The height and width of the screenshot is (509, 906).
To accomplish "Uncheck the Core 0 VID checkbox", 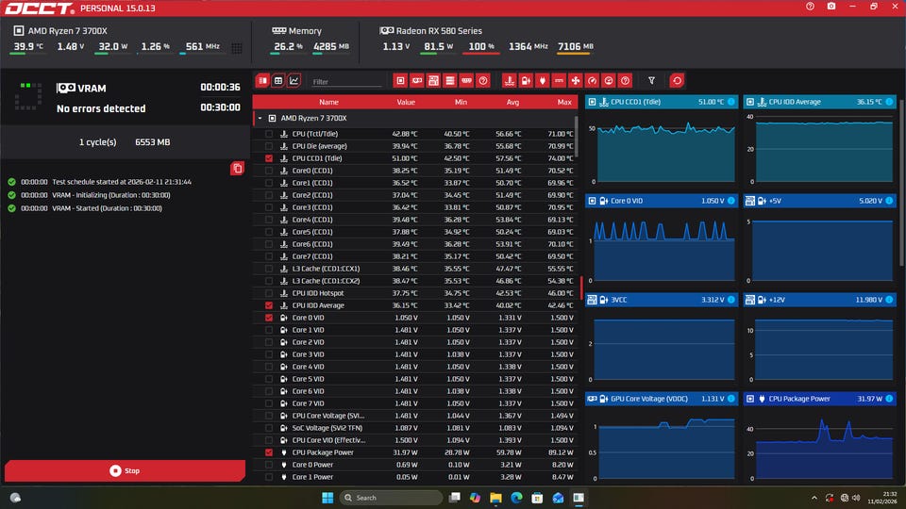I will 269,318.
